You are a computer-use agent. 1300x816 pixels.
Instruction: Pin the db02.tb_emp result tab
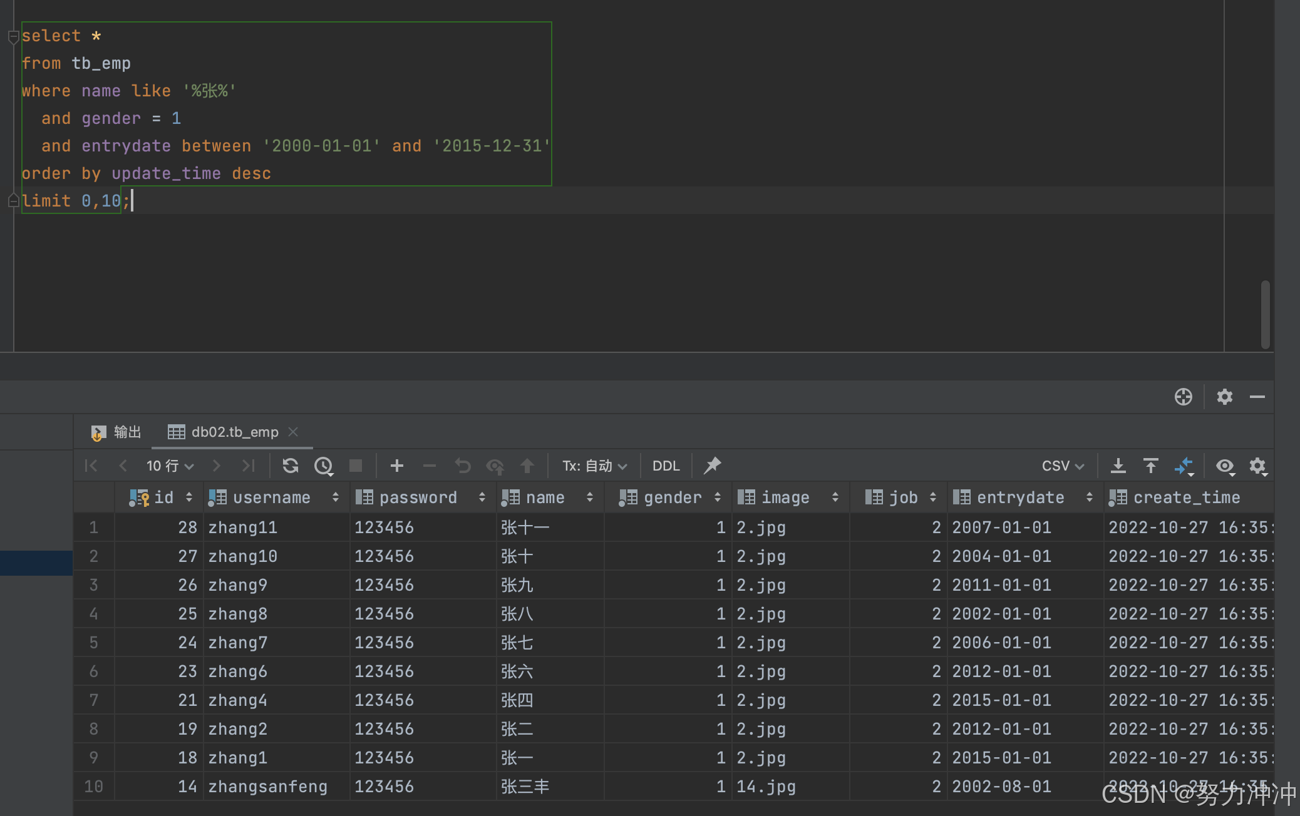tap(712, 466)
